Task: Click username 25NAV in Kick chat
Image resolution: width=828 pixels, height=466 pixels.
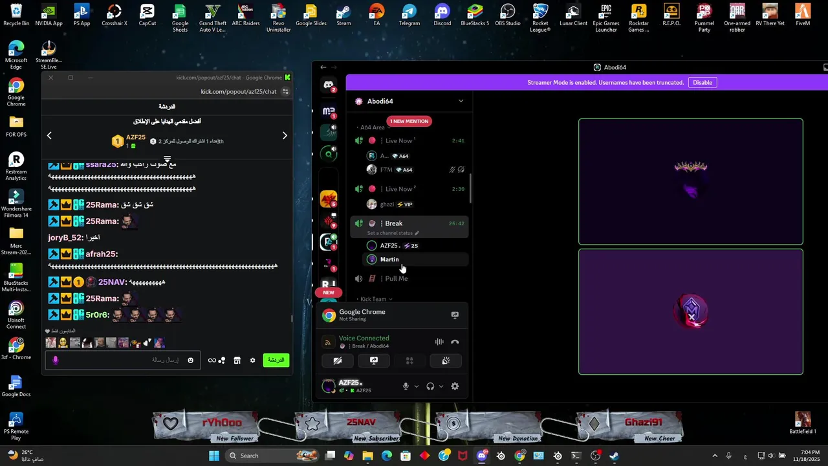Action: tap(112, 282)
